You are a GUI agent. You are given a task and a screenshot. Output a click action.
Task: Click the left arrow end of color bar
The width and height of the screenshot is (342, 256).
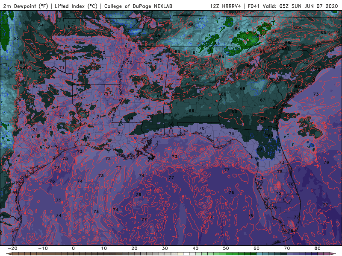[9, 254]
